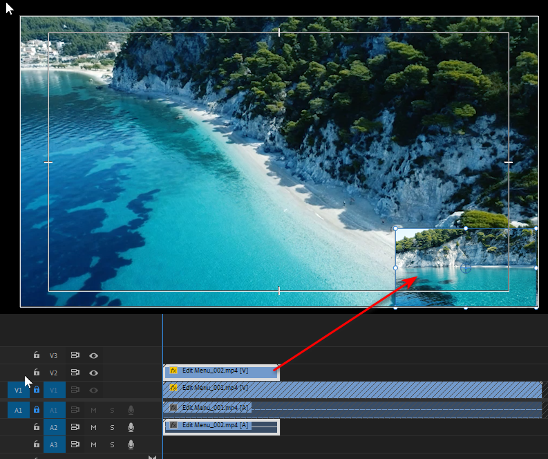The width and height of the screenshot is (548, 459).
Task: Click the fx badge on Edit Menu_002.mp4 [V]
Action: pos(173,371)
